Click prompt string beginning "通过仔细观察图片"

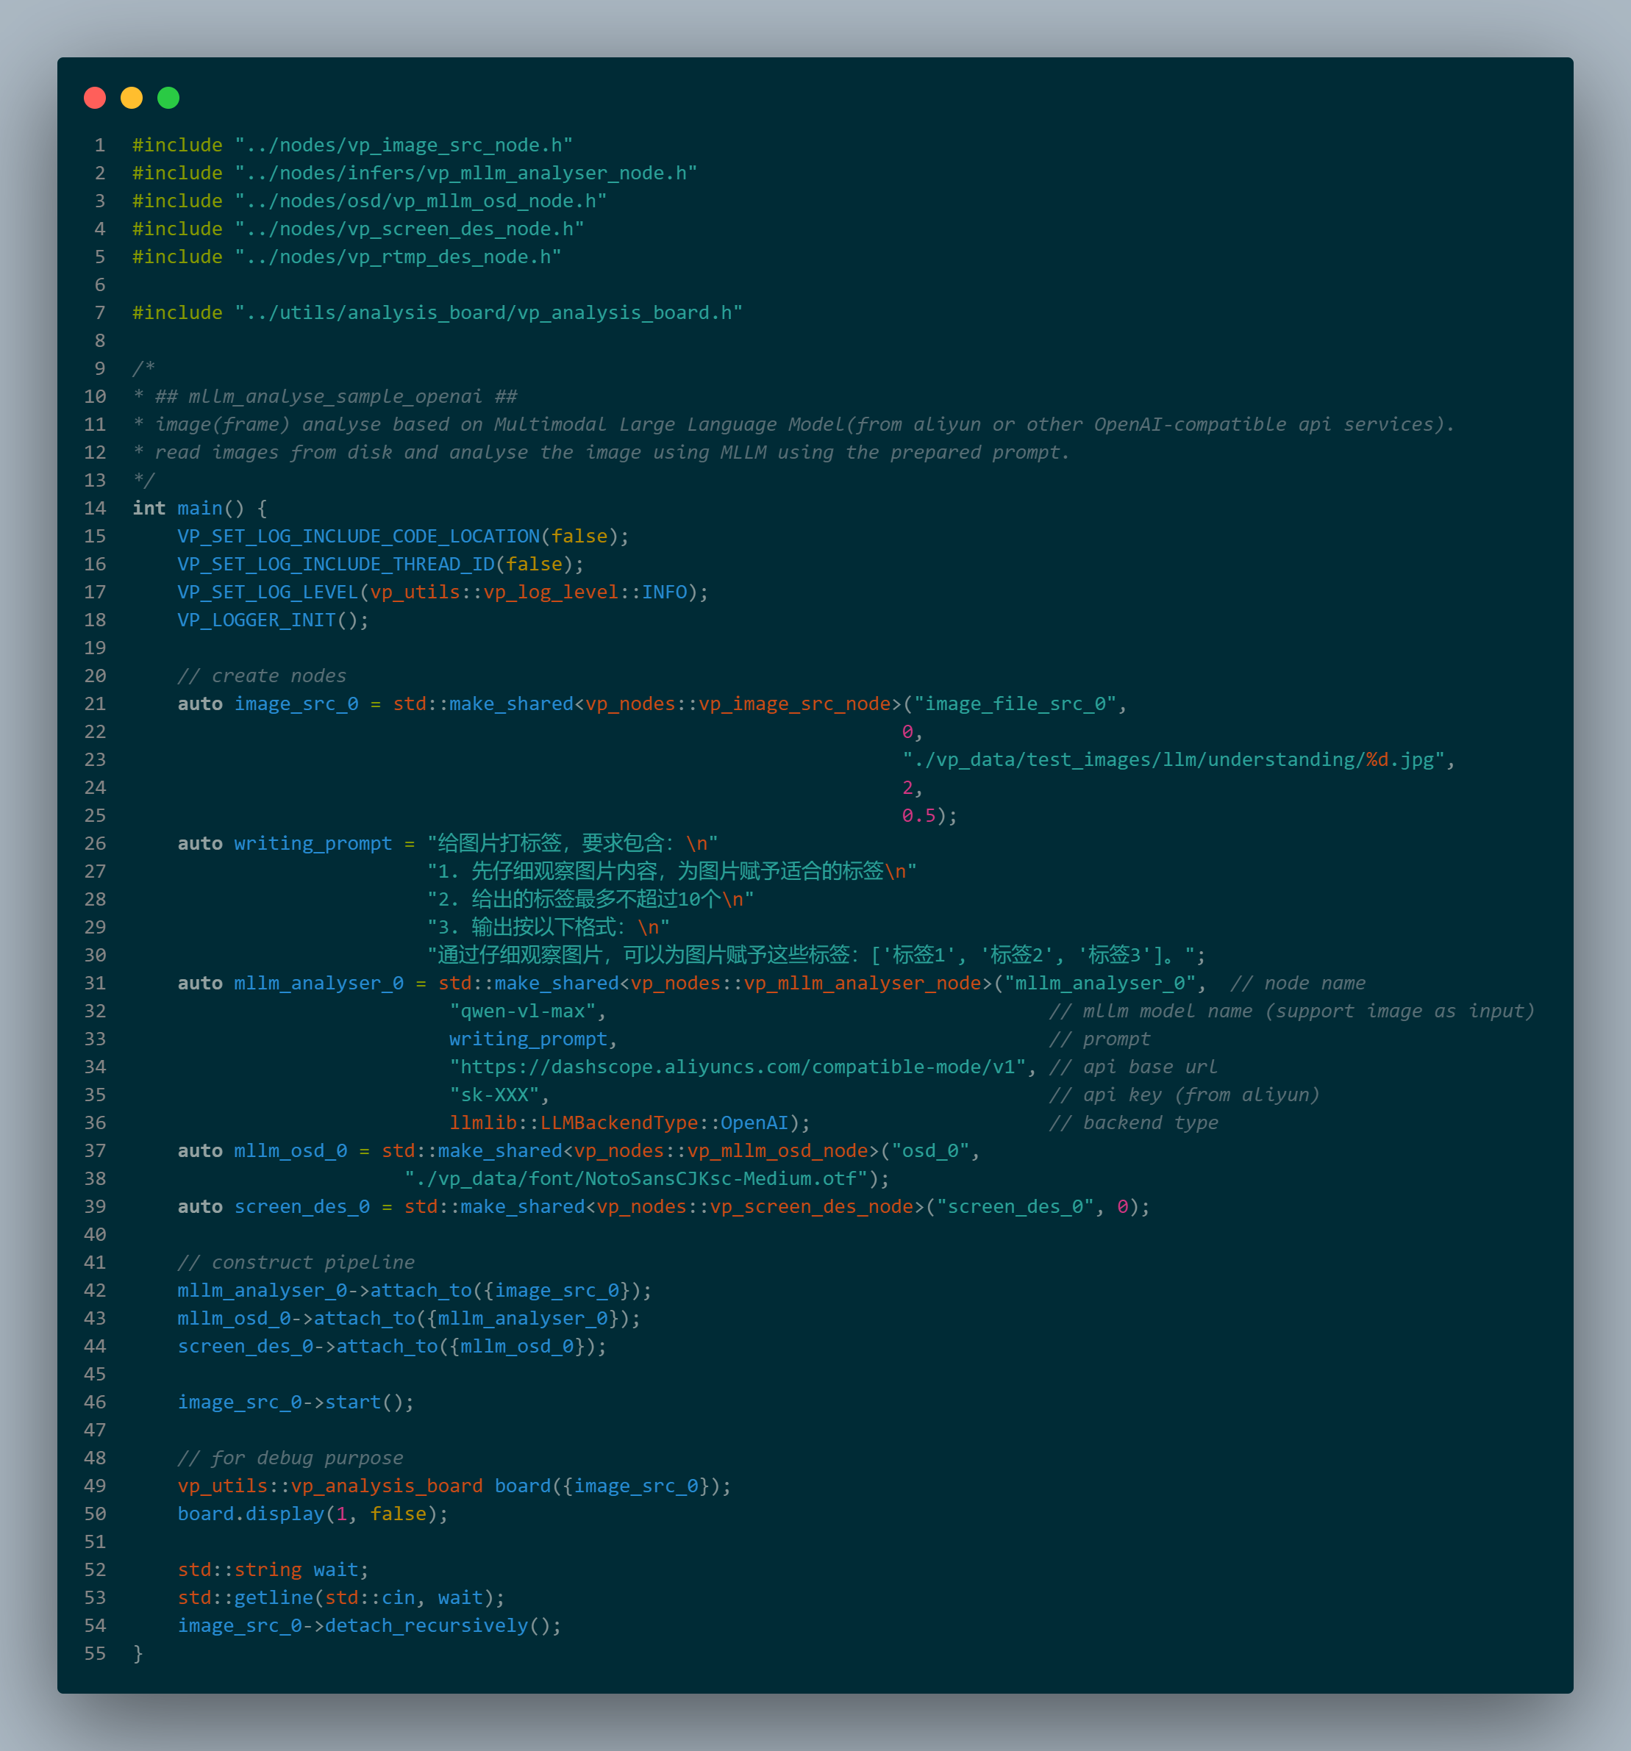tap(810, 955)
